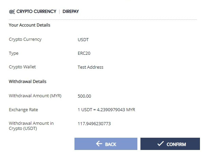Click the exchange rate 4.2390979043 MYR text

coord(116,109)
